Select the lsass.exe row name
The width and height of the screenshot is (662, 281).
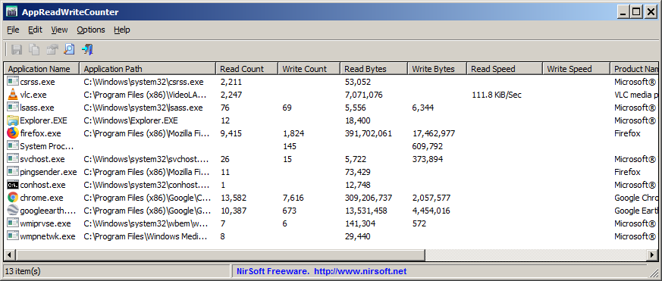[x=37, y=108]
